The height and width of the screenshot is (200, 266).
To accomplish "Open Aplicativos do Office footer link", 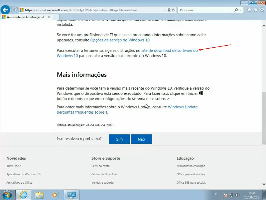I will pyautogui.click(x=19, y=183).
